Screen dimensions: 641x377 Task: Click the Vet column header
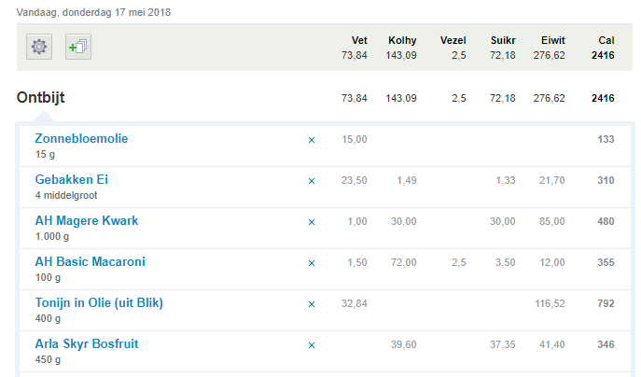[x=359, y=40]
